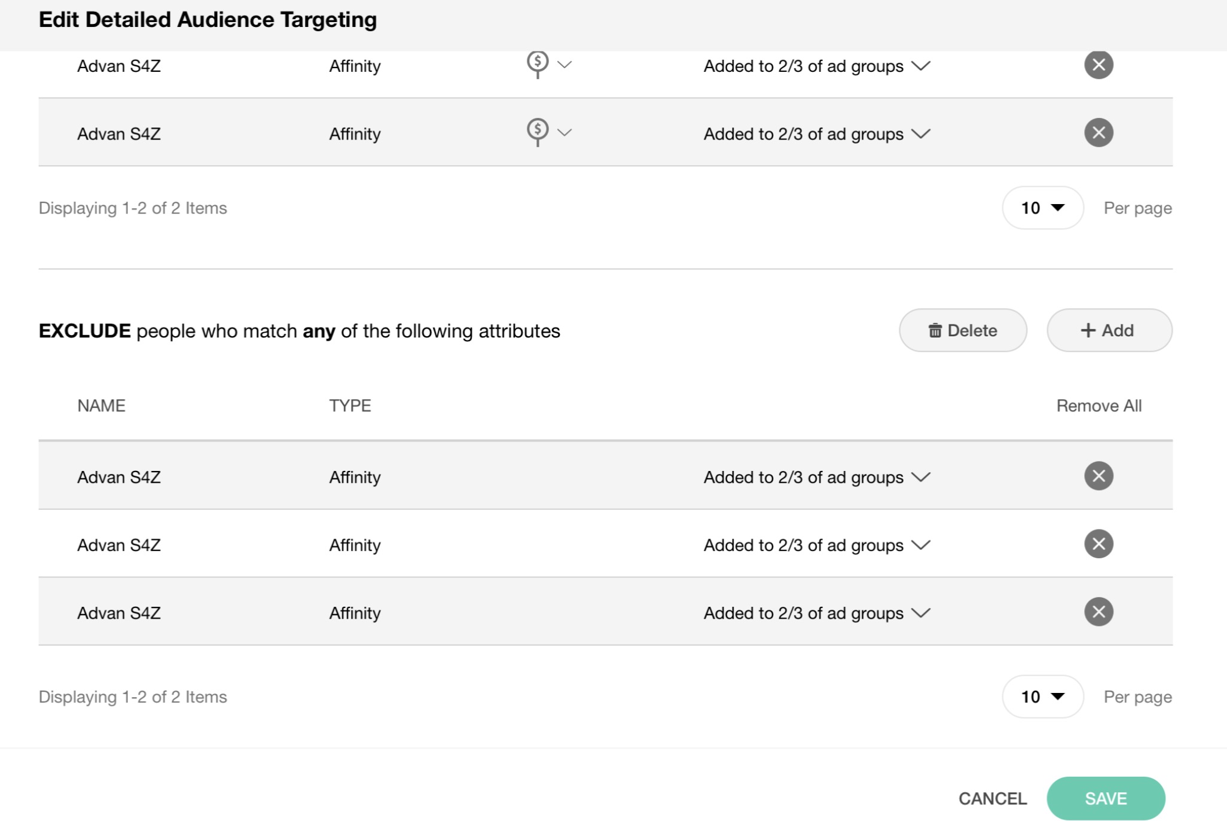Remove first excluded Advan S4Z row
Viewport: 1227px width, 821px height.
[1098, 476]
